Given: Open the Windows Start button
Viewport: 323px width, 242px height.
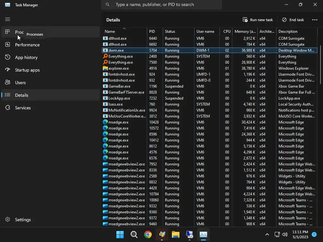Looking at the screenshot, I should (120, 234).
